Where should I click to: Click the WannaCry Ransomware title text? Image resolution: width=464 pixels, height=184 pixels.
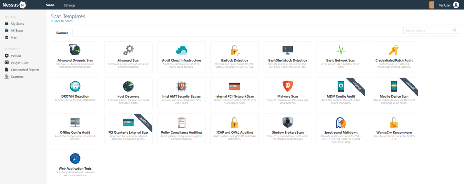pos(394,132)
